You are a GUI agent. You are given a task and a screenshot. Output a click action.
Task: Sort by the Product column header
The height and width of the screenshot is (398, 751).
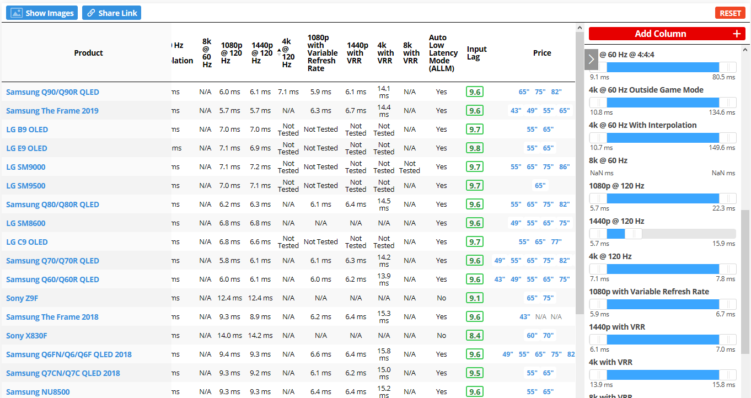89,53
